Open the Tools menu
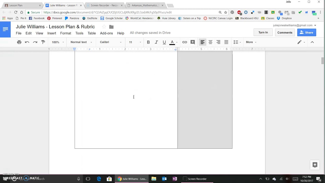325x183 pixels. (x=79, y=33)
